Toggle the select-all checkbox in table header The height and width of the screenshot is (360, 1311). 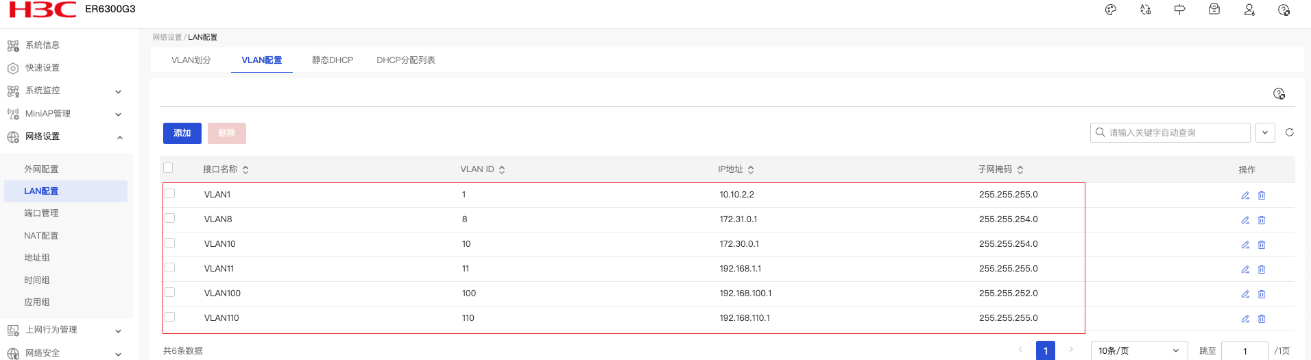[x=168, y=168]
